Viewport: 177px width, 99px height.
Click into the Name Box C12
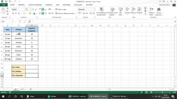tap(6, 21)
